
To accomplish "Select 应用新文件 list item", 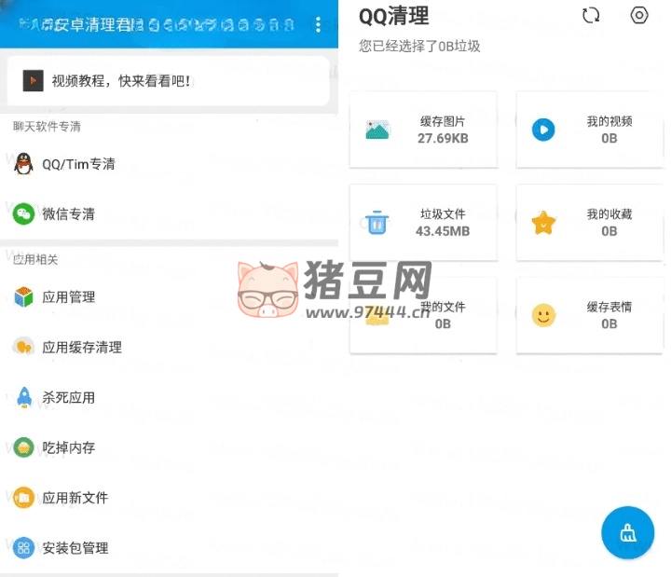I will [75, 499].
